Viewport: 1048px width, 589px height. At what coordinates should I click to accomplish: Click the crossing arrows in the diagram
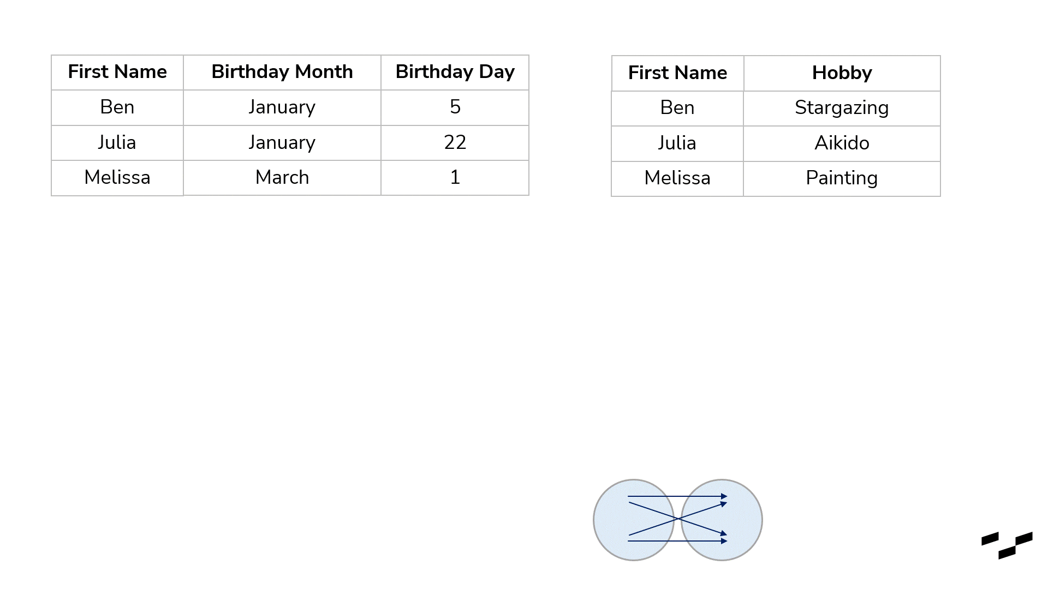pyautogui.click(x=678, y=519)
